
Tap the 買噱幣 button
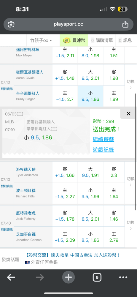(x=74, y=40)
